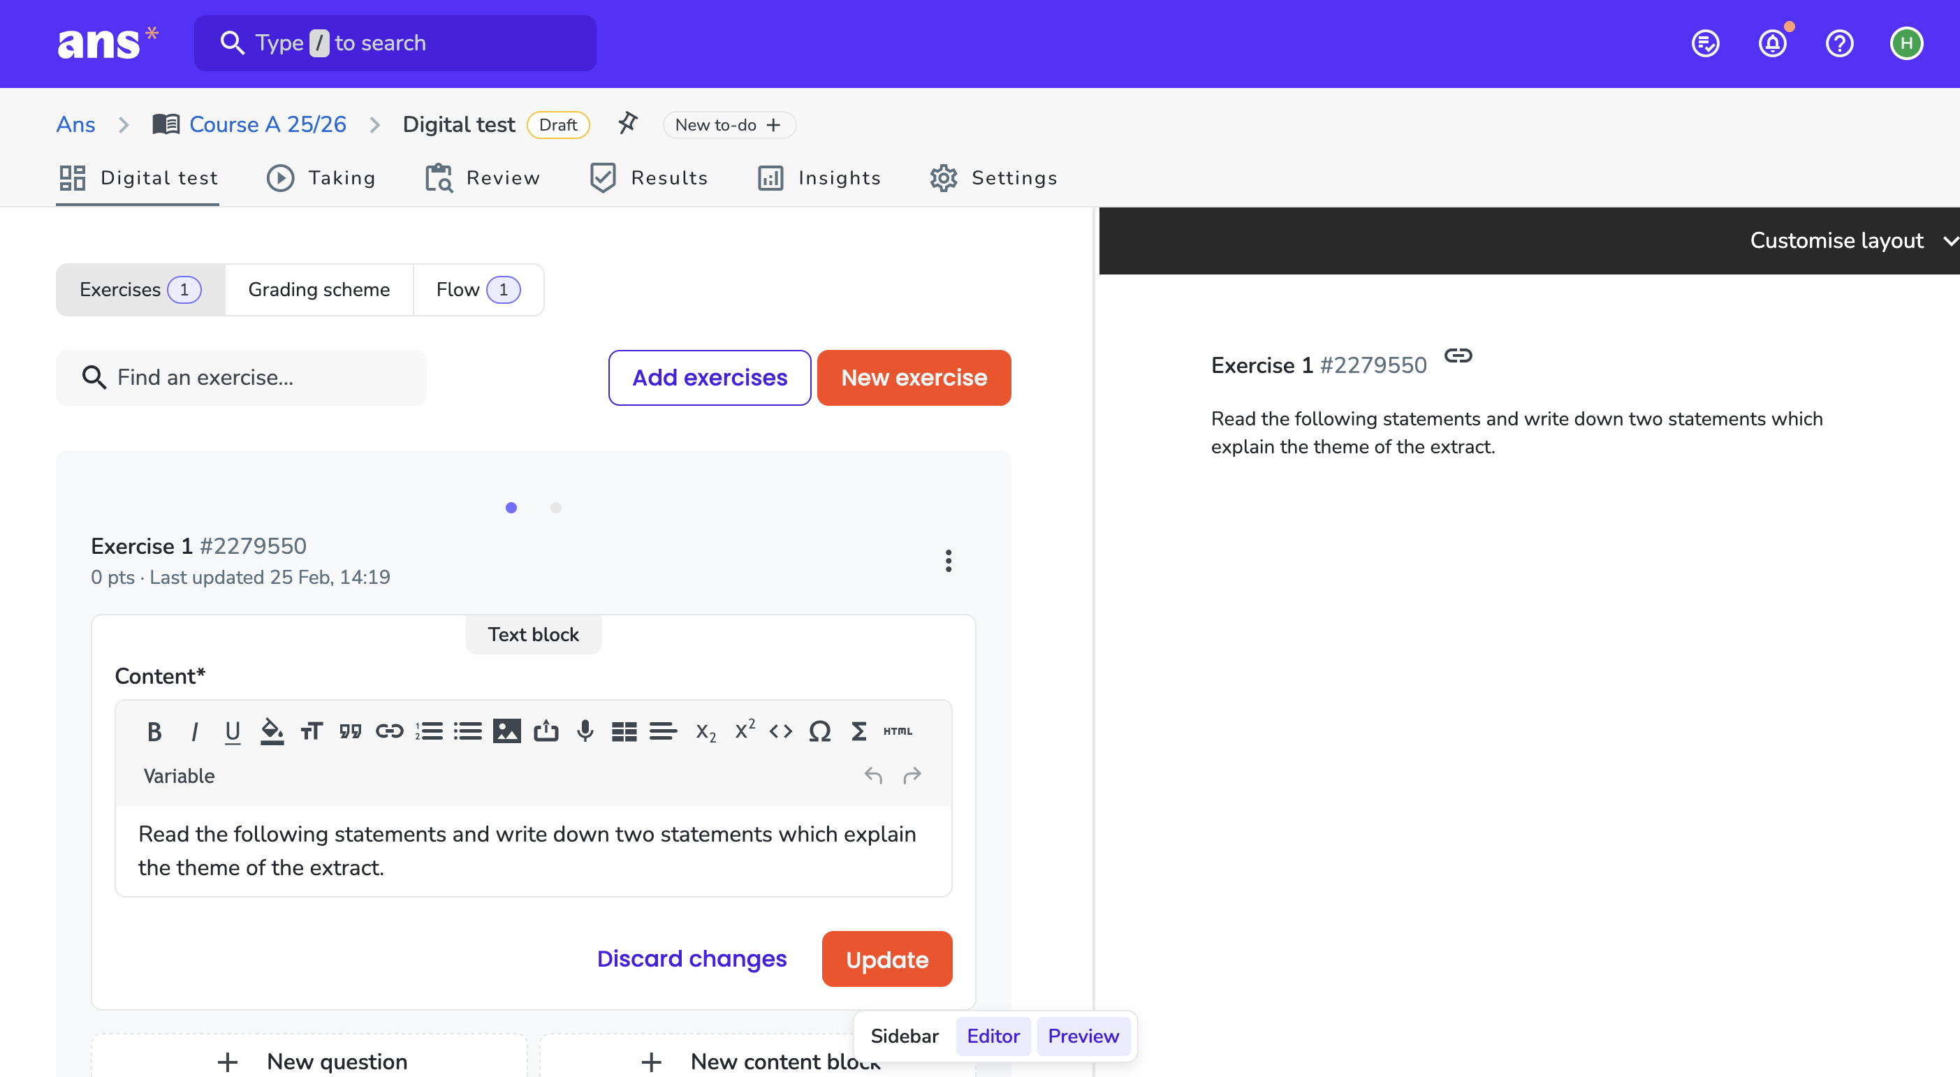Screen dimensions: 1960x1077
Task: Open the Settings tab
Action: pyautogui.click(x=994, y=178)
